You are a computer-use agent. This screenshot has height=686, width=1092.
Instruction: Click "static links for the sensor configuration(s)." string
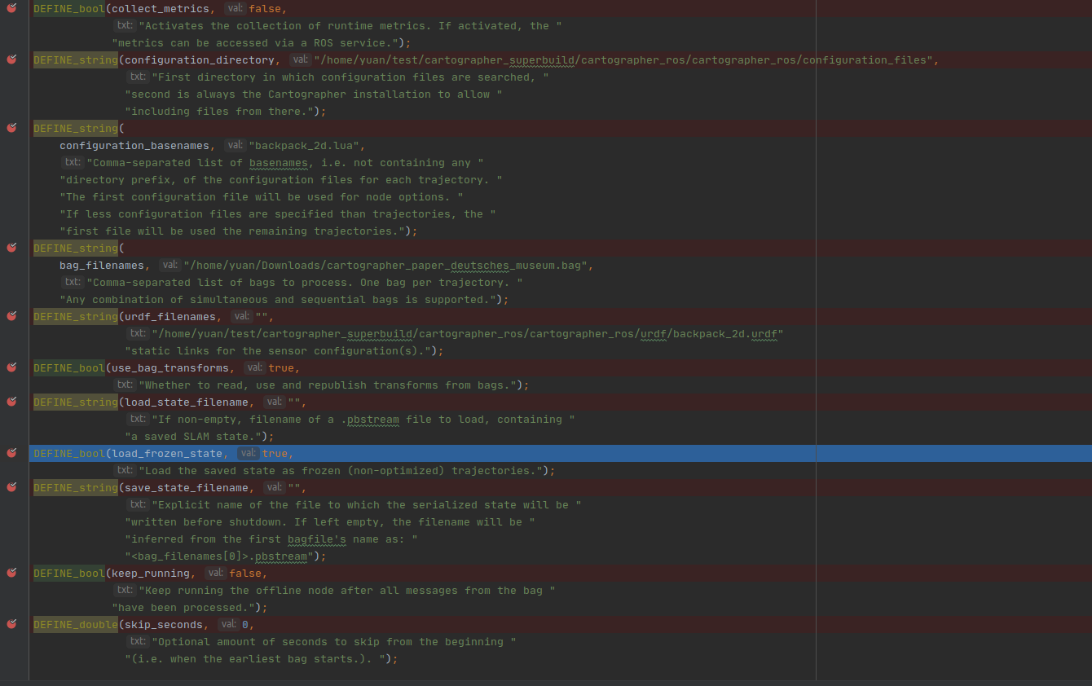click(x=278, y=350)
